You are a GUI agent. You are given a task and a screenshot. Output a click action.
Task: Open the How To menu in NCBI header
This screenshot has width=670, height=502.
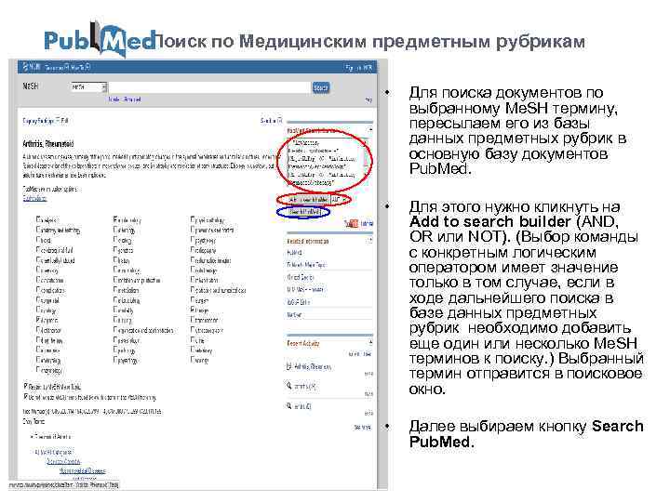[x=80, y=67]
